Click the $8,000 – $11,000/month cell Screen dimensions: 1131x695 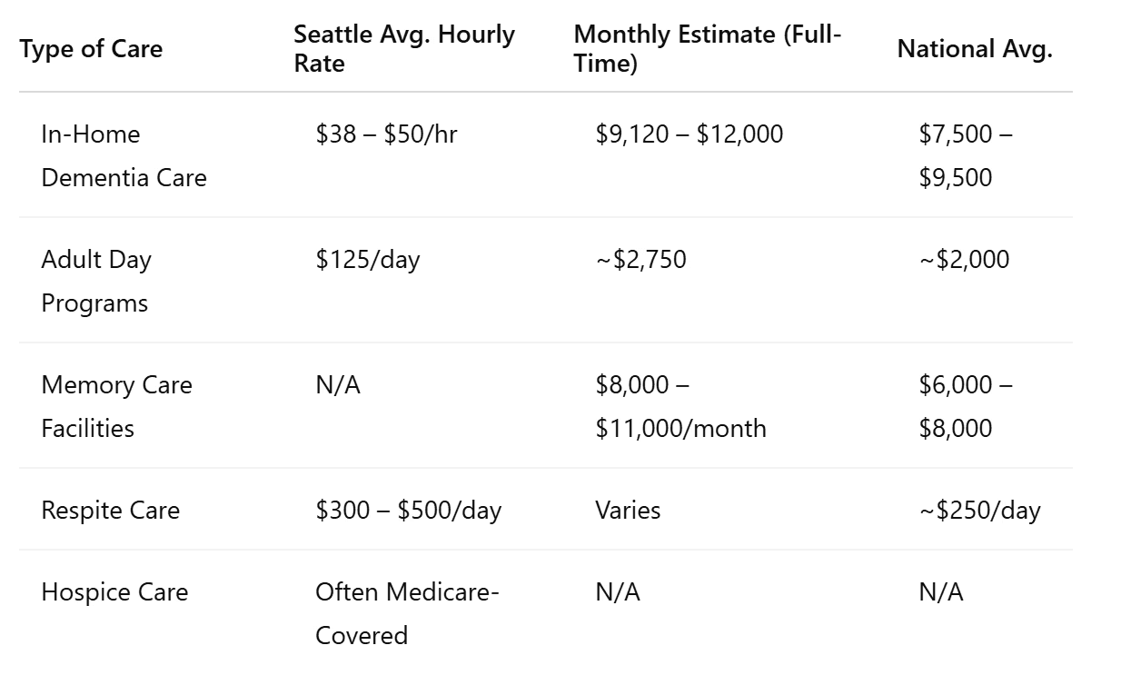[680, 406]
